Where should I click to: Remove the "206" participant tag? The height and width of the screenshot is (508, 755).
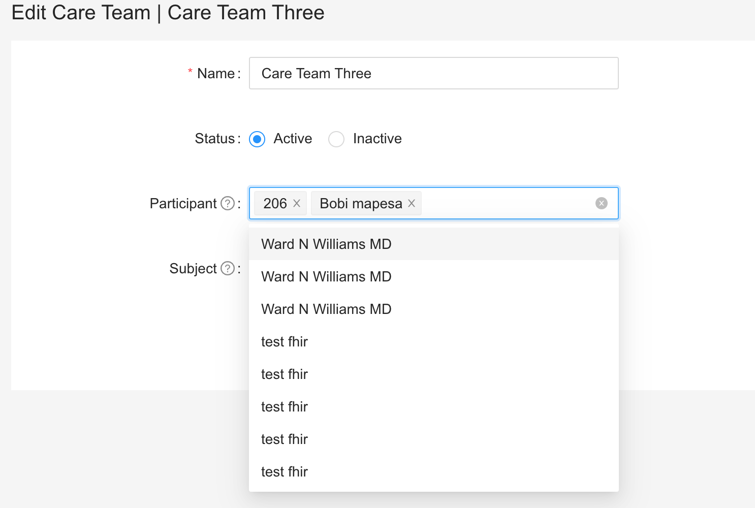click(x=297, y=203)
